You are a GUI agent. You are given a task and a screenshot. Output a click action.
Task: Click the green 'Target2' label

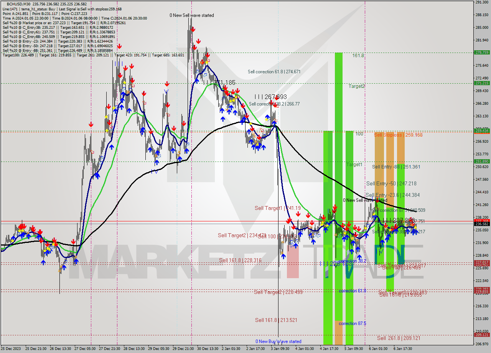click(356, 86)
